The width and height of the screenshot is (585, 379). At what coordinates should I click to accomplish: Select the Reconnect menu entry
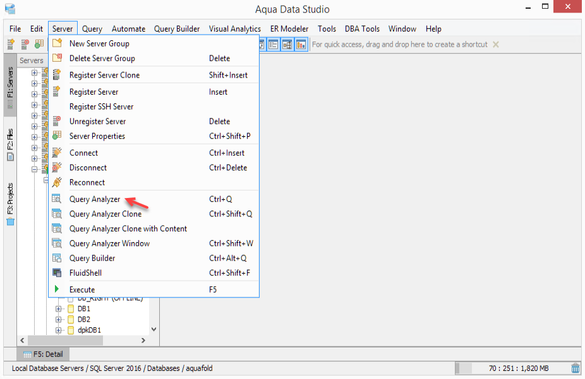(87, 182)
